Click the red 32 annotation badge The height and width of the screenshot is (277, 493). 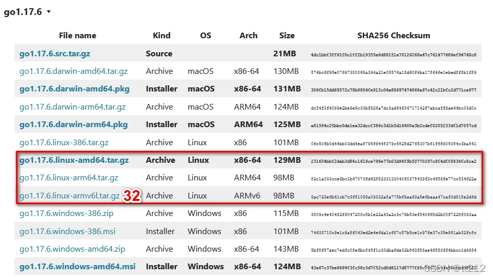coord(132,196)
